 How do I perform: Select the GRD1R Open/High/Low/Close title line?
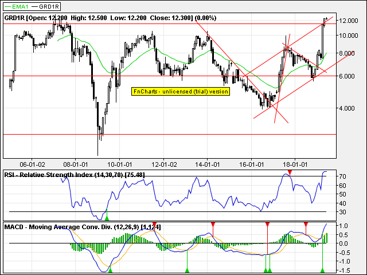[x=110, y=18]
